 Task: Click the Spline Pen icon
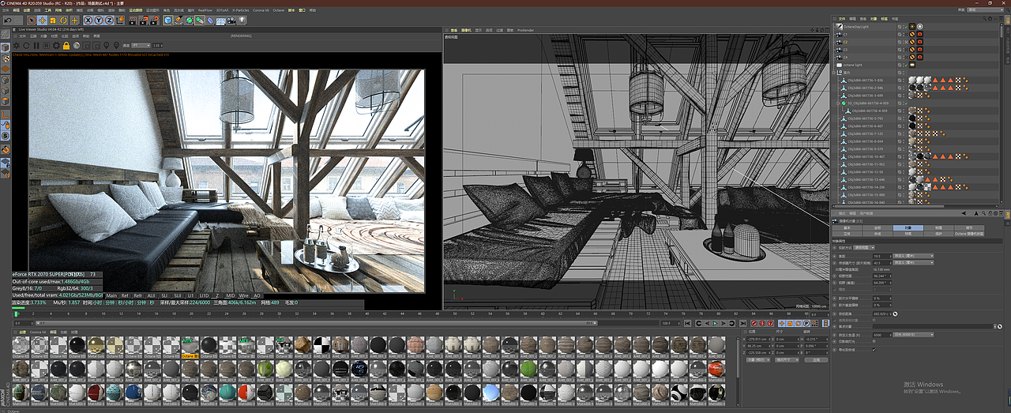179,20
